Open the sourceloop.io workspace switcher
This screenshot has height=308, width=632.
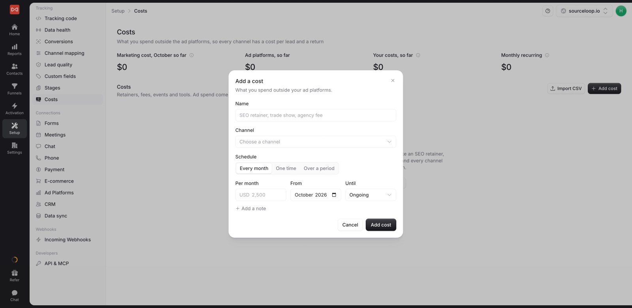[x=584, y=11]
